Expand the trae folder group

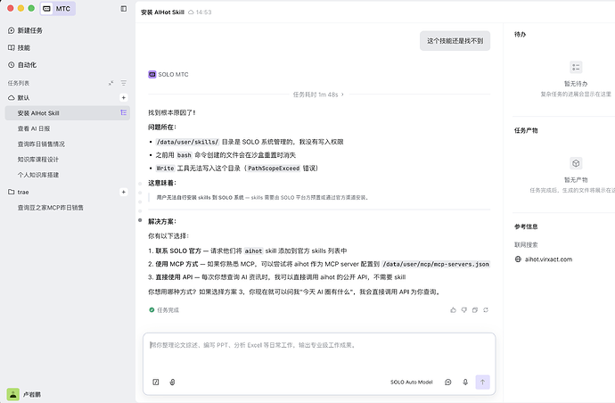(x=19, y=192)
